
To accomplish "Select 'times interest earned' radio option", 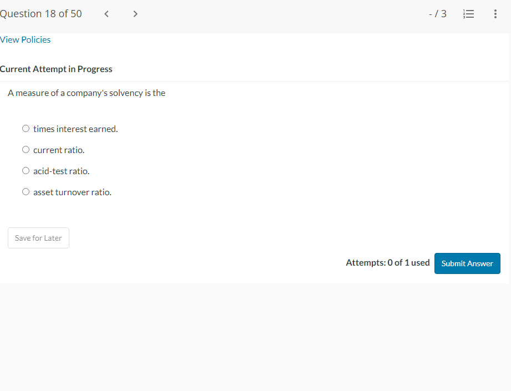I will (x=26, y=128).
